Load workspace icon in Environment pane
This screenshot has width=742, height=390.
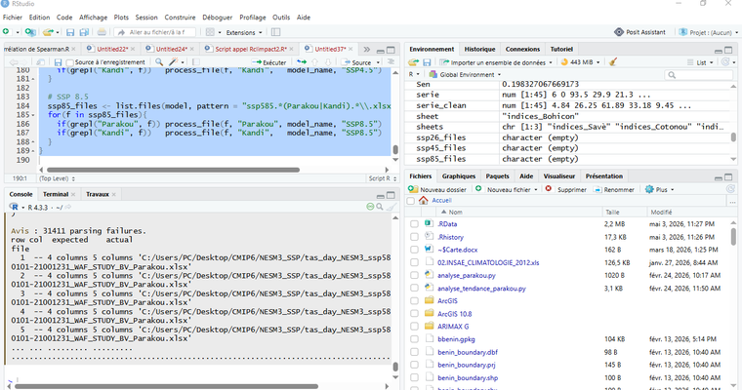point(414,62)
